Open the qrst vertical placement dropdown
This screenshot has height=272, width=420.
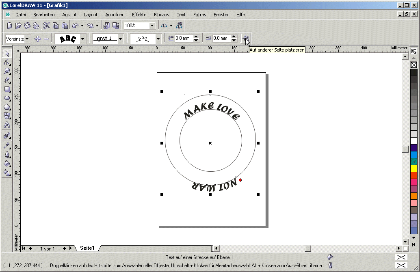click(121, 39)
